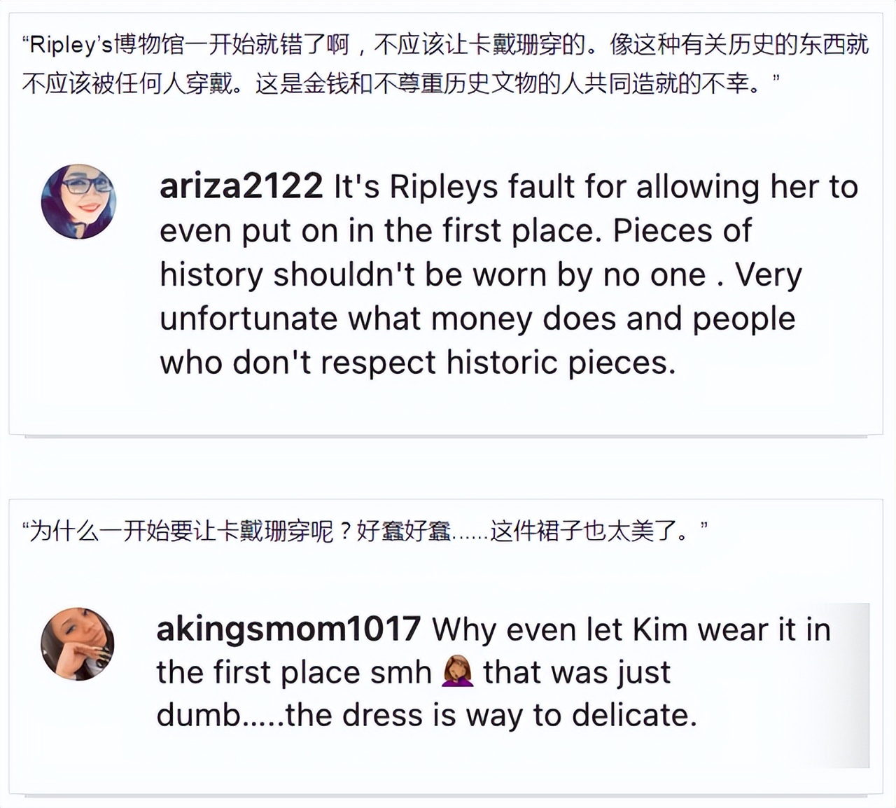Open the akingsmom1017 username link

click(288, 629)
